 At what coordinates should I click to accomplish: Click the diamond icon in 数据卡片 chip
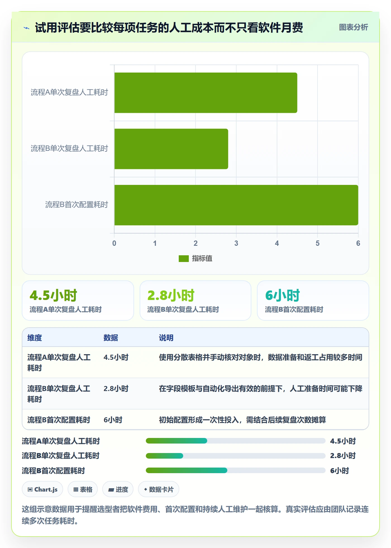[x=146, y=489]
